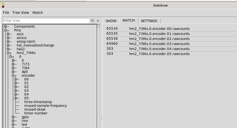Expand the hal_manualtoolchange node
Screen dimensions: 237x128
(x=8, y=45)
